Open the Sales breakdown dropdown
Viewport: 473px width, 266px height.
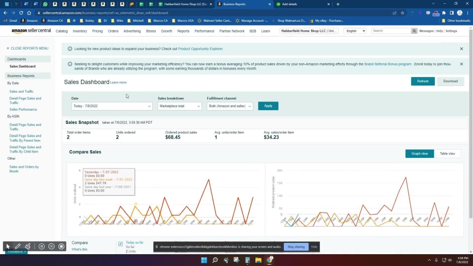click(x=179, y=106)
